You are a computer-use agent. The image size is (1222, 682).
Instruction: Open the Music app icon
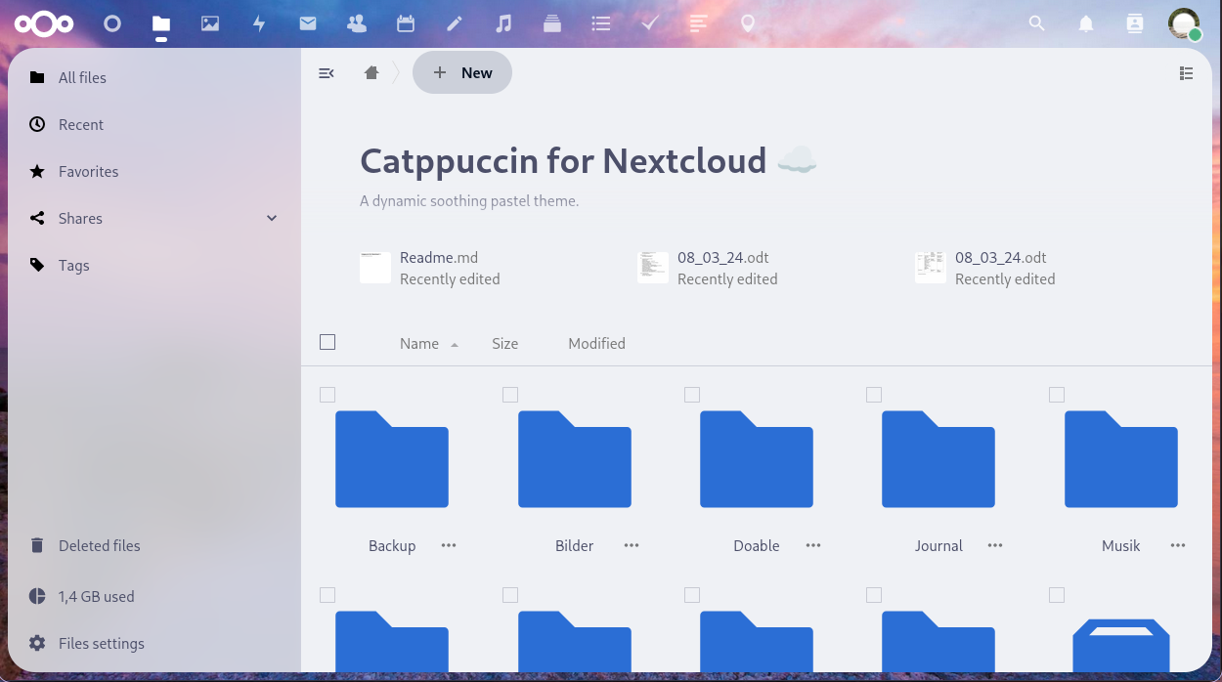503,23
